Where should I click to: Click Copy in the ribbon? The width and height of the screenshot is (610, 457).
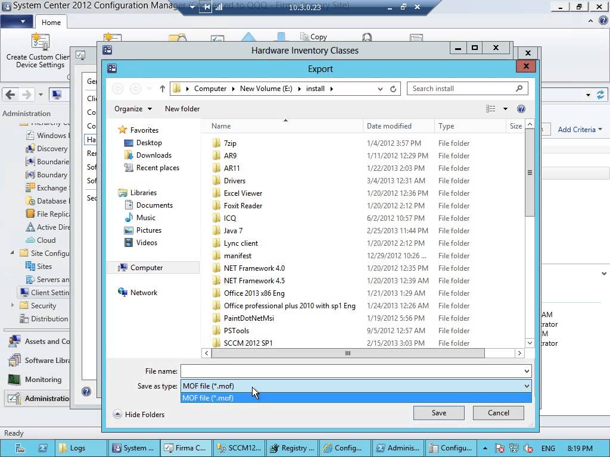[314, 37]
